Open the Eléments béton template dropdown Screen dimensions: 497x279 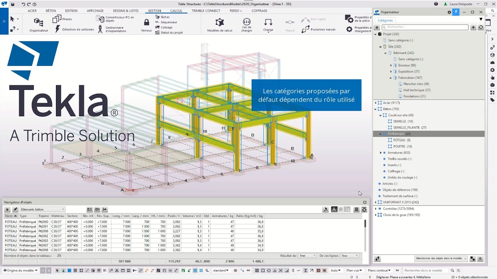pos(42,209)
